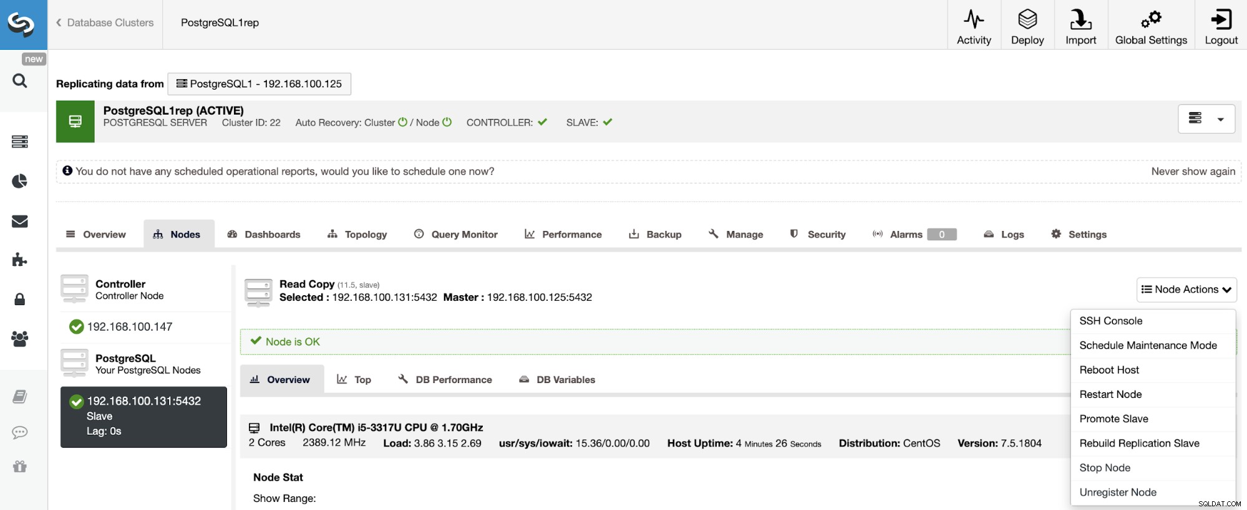This screenshot has width=1247, height=510.
Task: Switch to the Overview cluster tab
Action: pyautogui.click(x=96, y=234)
